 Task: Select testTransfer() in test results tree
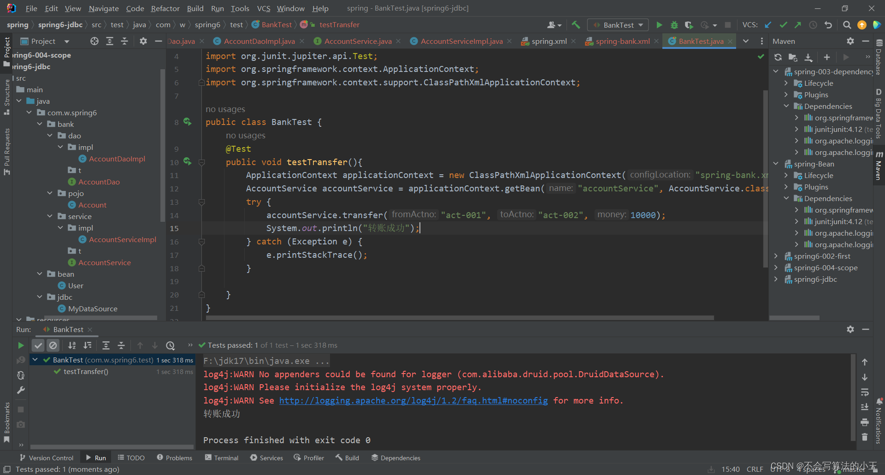(x=86, y=372)
